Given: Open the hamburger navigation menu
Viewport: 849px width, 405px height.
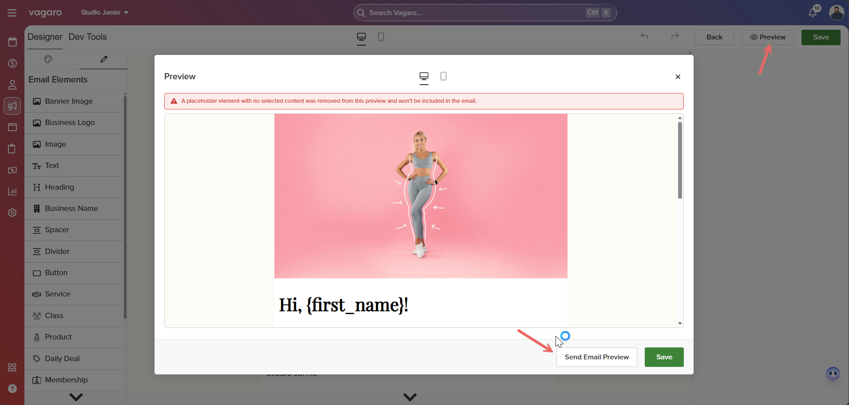Looking at the screenshot, I should [12, 13].
